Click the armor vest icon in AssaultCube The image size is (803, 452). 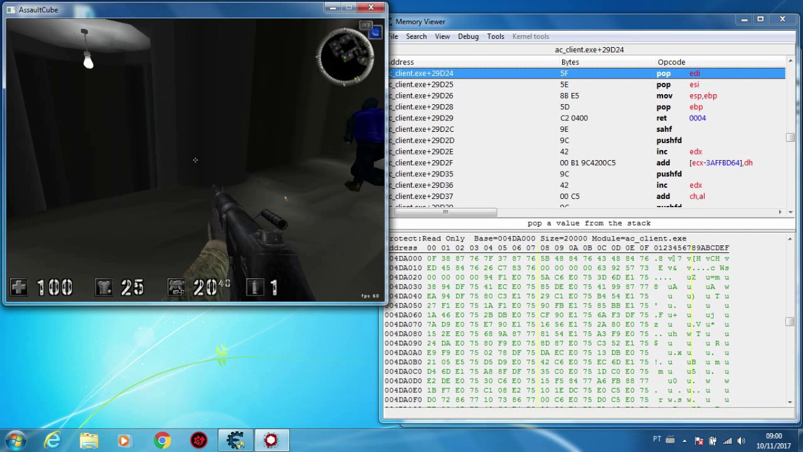104,288
